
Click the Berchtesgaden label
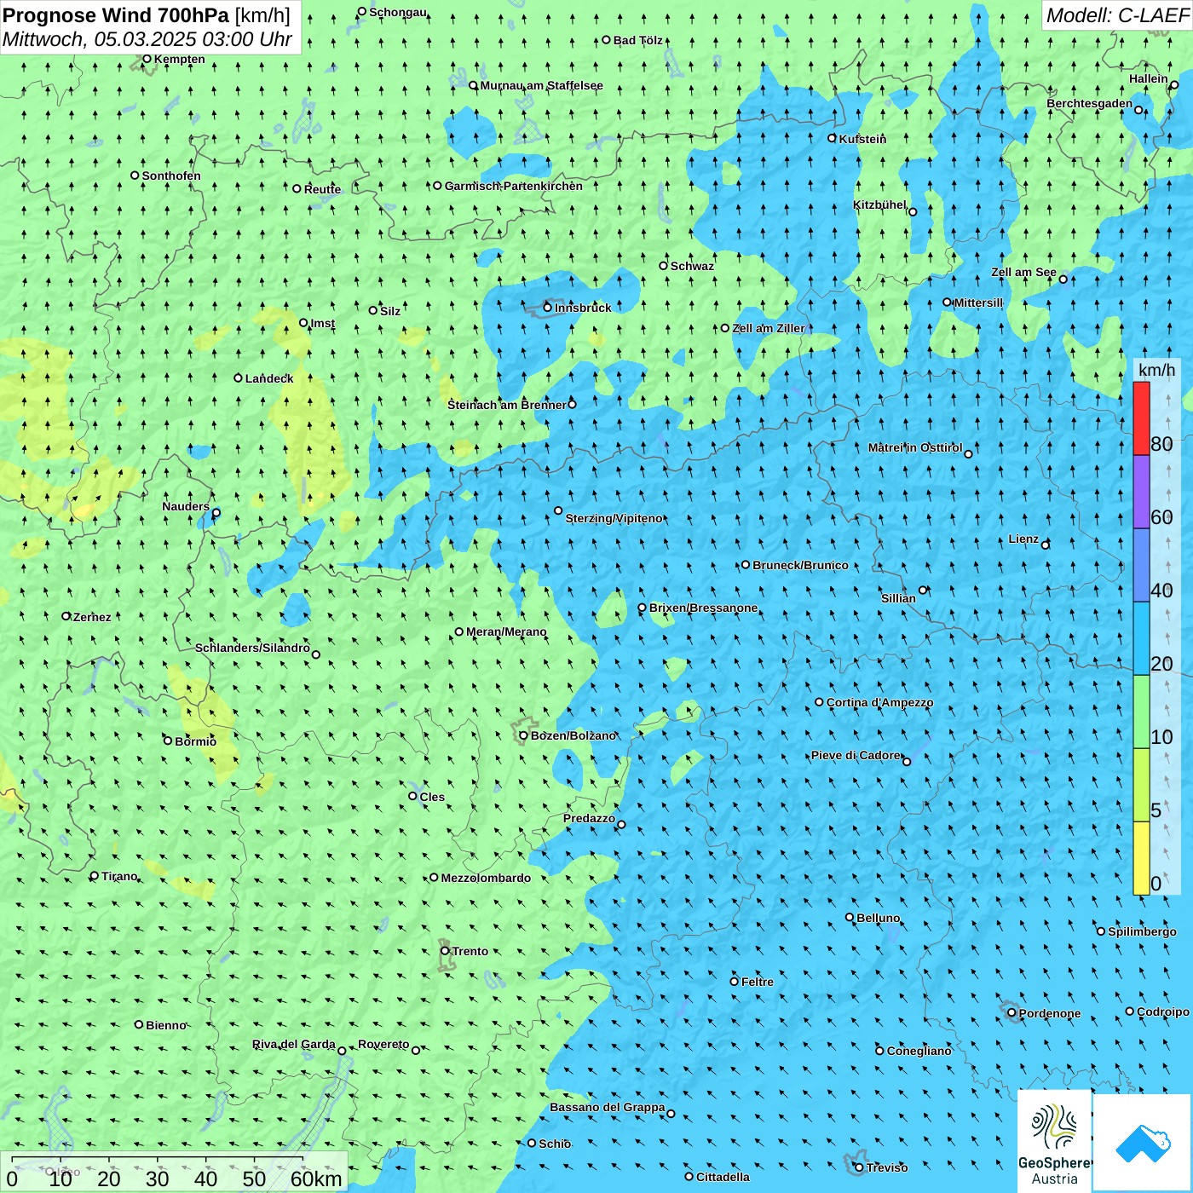1090,103
